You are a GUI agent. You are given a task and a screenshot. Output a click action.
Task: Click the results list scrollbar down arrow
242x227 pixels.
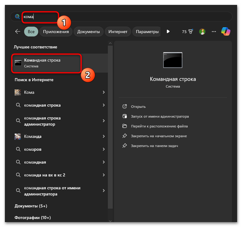pyautogui.click(x=110, y=221)
